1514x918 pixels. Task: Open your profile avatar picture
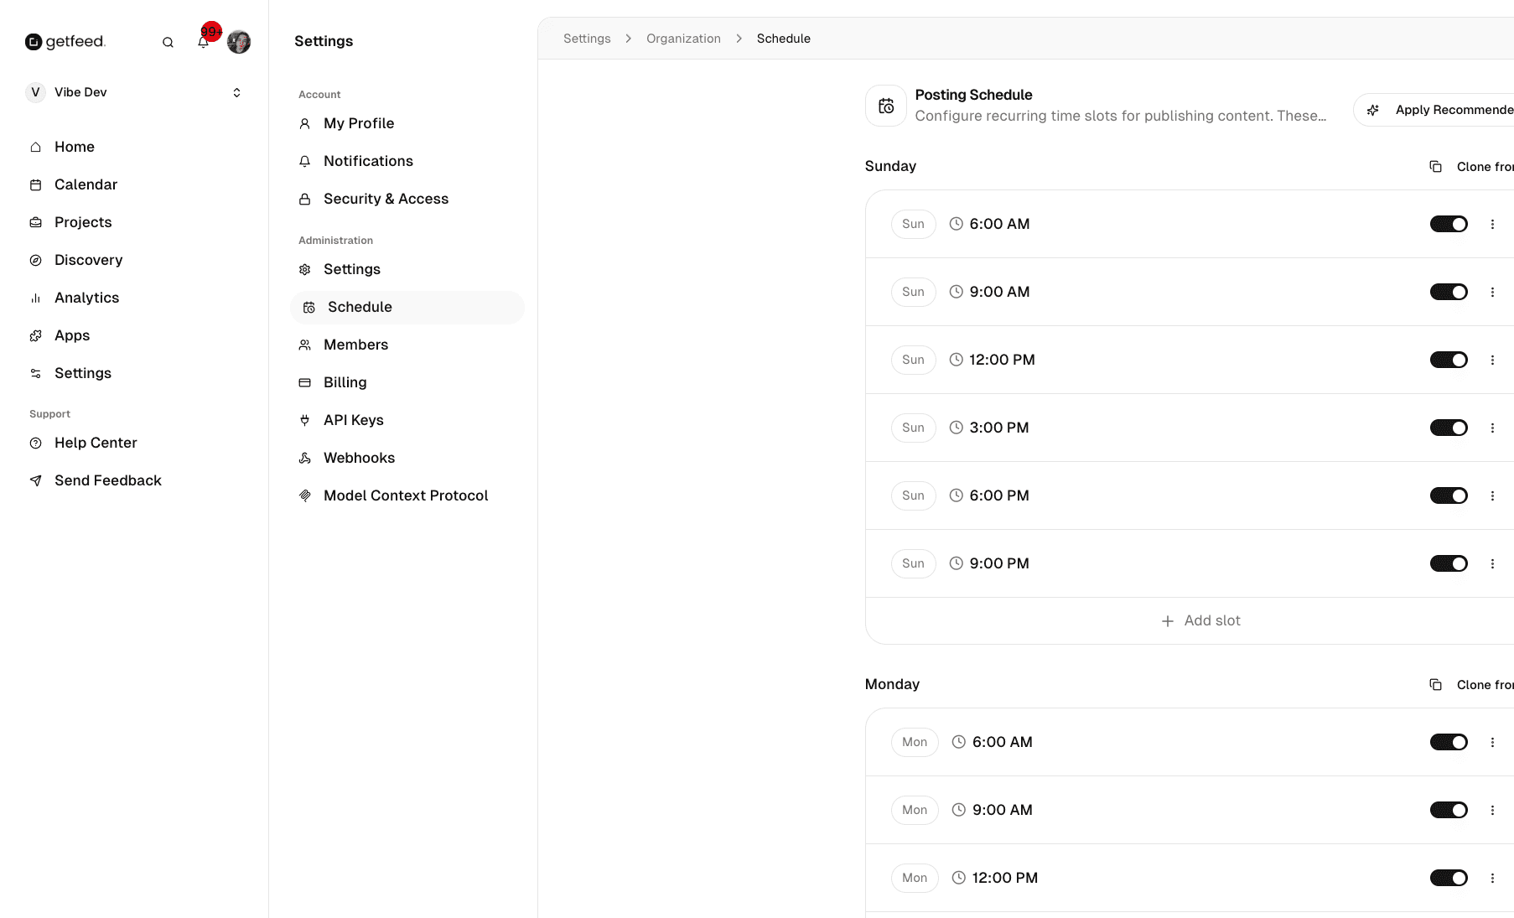pyautogui.click(x=239, y=41)
